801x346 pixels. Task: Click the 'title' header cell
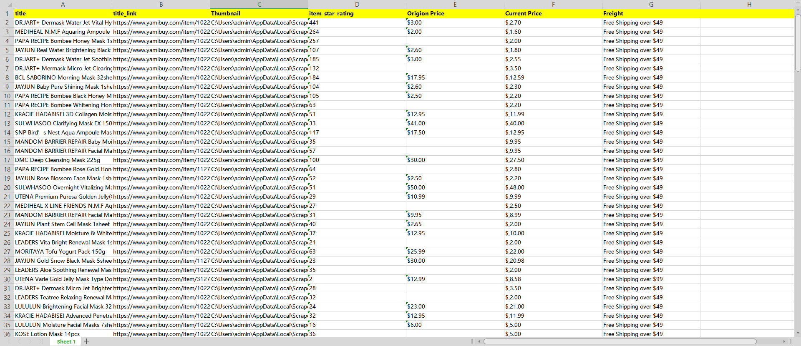coord(63,13)
